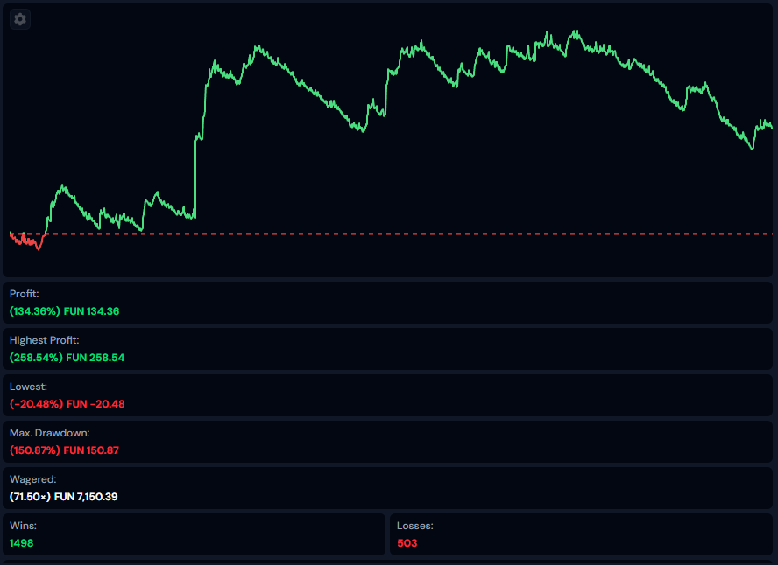Screen dimensions: 778x565
Task: Click the right end of the profit line
Action: point(770,128)
